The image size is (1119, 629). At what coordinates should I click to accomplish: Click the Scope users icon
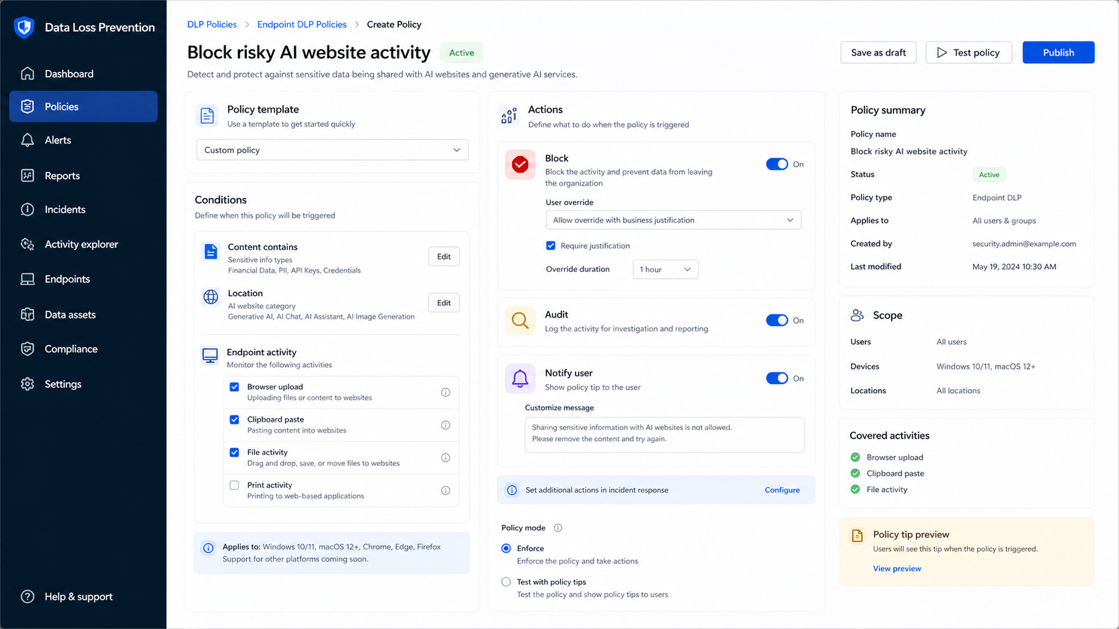(857, 315)
